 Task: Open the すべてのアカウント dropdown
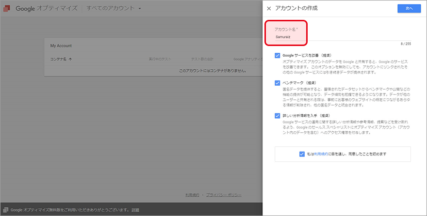[114, 8]
